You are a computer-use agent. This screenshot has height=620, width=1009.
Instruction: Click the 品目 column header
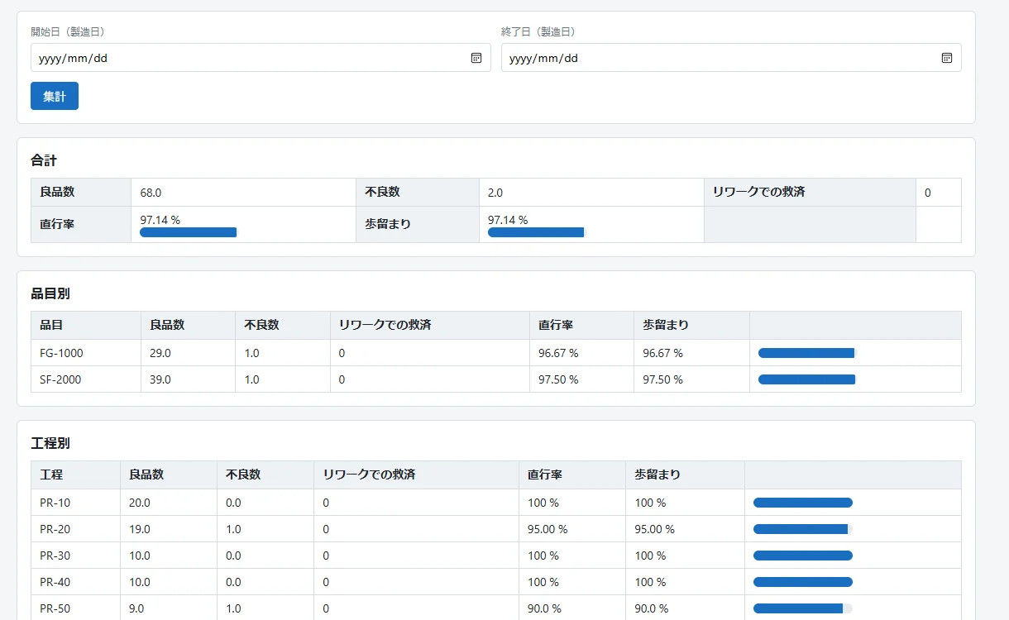click(86, 325)
